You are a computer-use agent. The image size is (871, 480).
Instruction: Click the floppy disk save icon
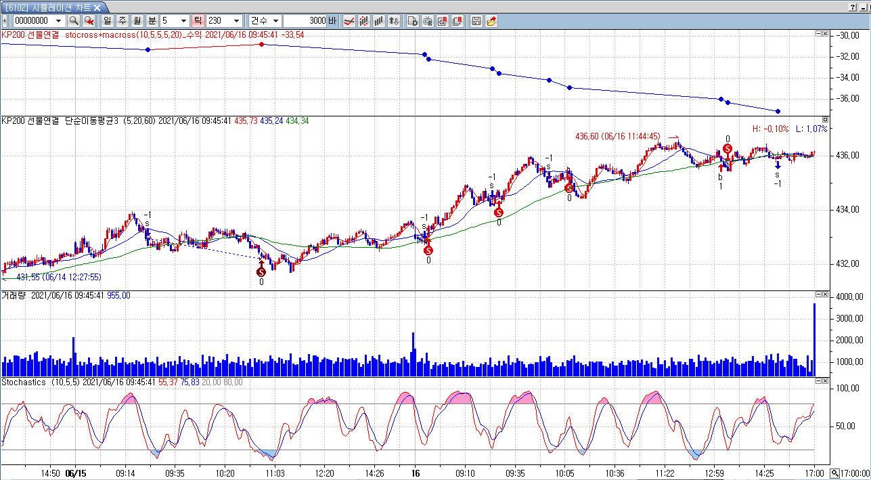point(476,21)
